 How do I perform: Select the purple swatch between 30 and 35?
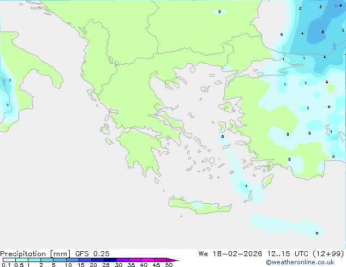(123, 260)
